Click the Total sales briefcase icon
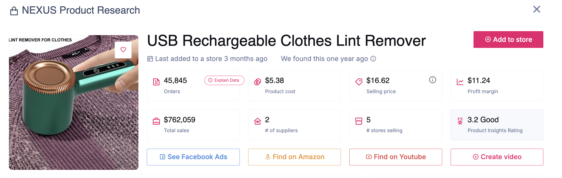The image size is (562, 178). tap(156, 121)
